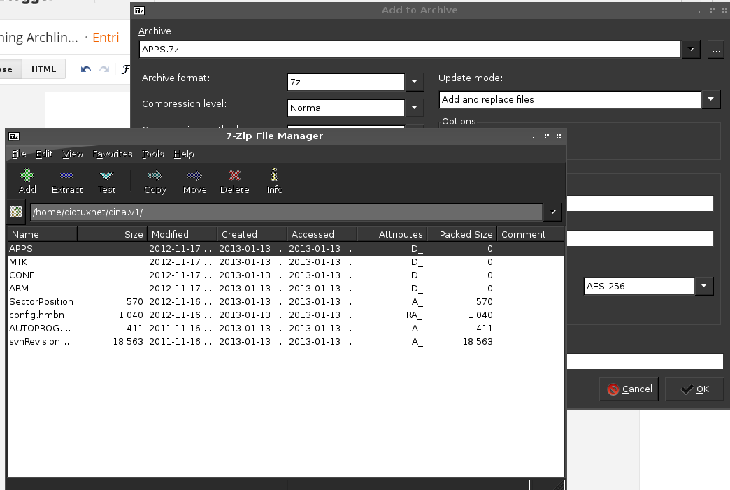Sort by the Modified column header
730x490 pixels.
(x=182, y=234)
